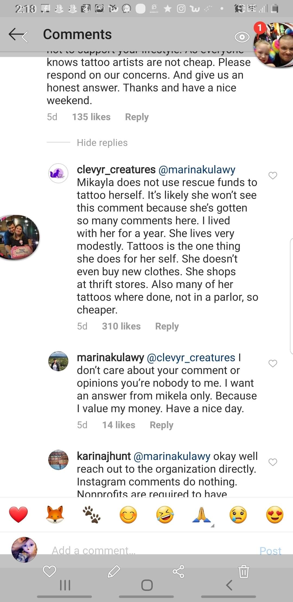
Task: Like the clevyr_creatures comment
Action: pyautogui.click(x=273, y=176)
